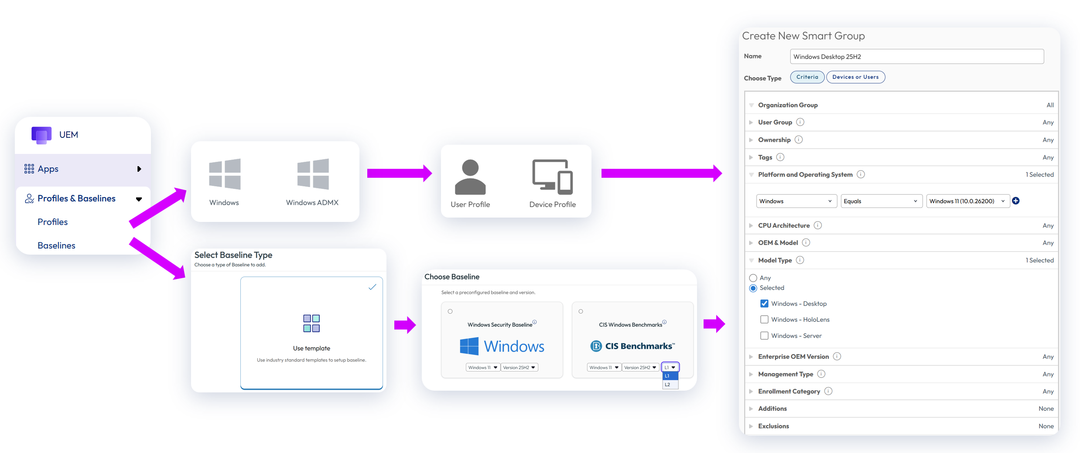Click the Windows platform icon
This screenshot has height=453, width=1080.
pos(225,174)
